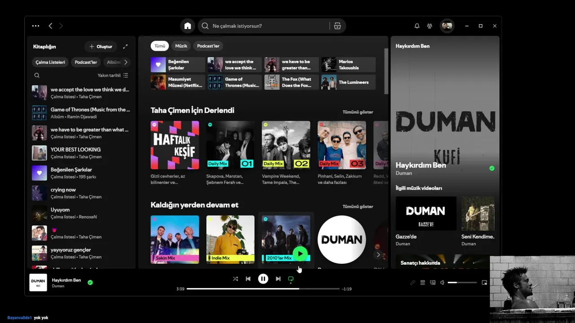Toggle the repeat mode button
The height and width of the screenshot is (323, 575).
tap(291, 279)
